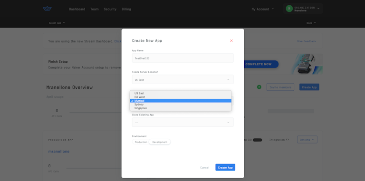Screen dimensions: 365x181
Task: Click the green M organization avatar
Action: tap(289, 9)
